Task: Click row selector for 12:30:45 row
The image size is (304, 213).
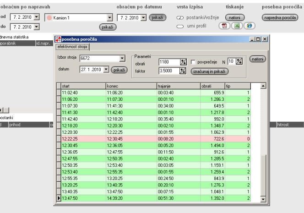Action: (x=59, y=146)
